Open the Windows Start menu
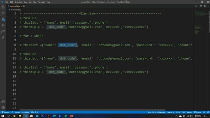Screen dimensions: 210x118 [3, 116]
